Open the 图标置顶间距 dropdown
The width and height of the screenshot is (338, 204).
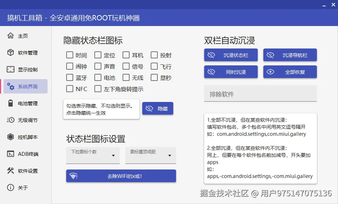(151, 155)
